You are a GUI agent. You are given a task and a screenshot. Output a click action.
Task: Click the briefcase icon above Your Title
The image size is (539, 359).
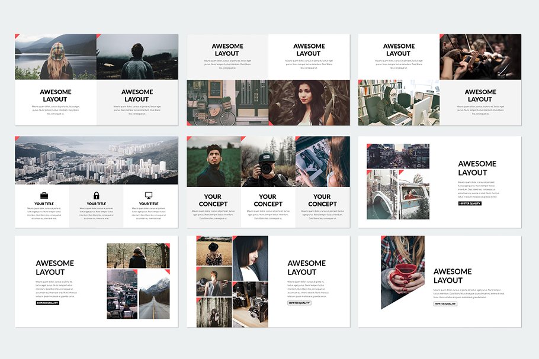[44, 195]
